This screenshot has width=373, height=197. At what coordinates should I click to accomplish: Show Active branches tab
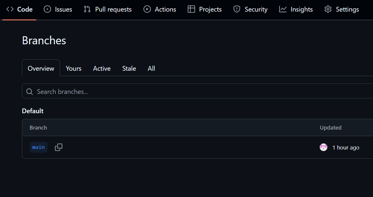(102, 68)
